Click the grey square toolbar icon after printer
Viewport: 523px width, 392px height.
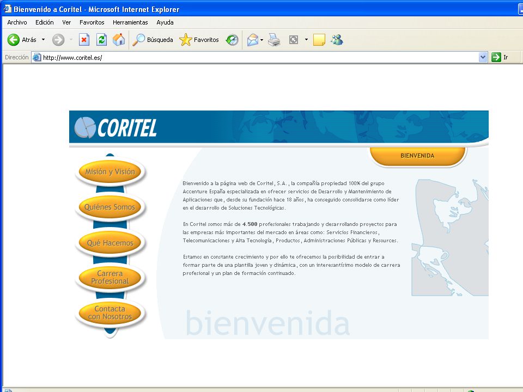coord(294,40)
